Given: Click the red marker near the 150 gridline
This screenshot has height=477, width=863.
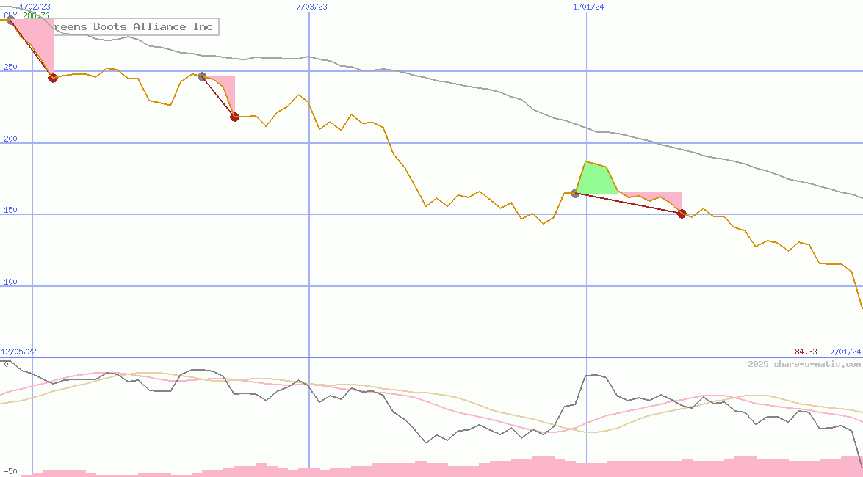Looking at the screenshot, I should 681,214.
